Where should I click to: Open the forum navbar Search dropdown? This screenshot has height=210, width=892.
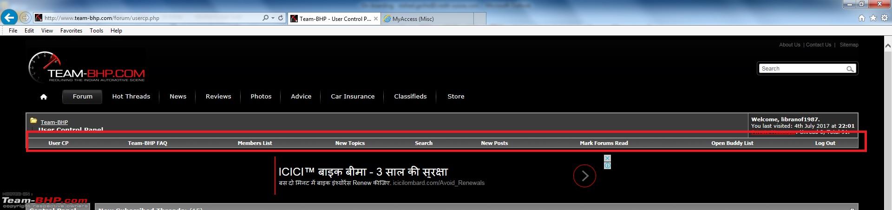point(424,143)
